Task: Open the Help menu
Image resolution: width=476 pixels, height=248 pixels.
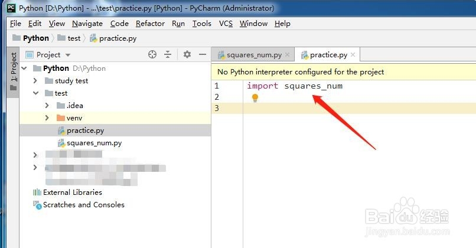Action: pyautogui.click(x=282, y=24)
